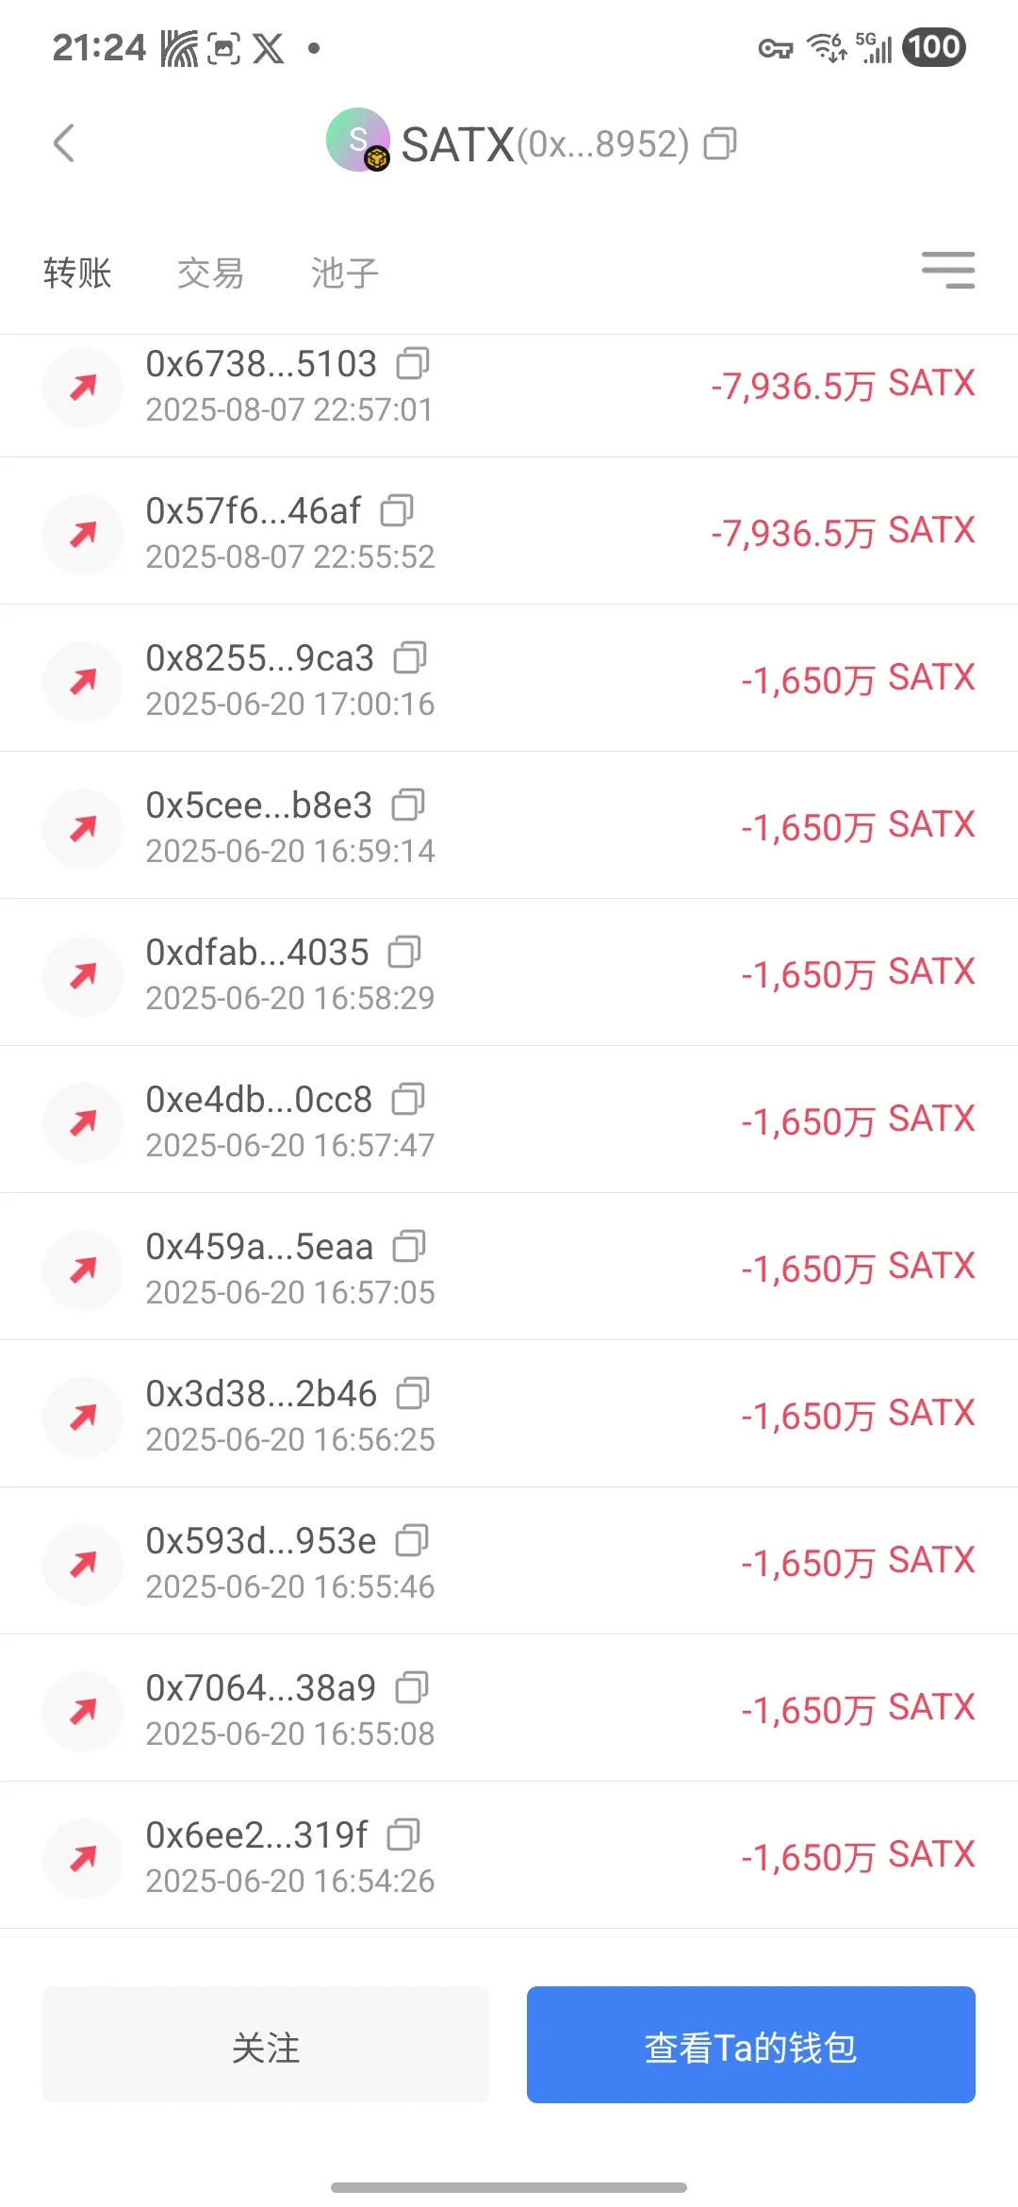Select the 转账 tab

coord(77,274)
